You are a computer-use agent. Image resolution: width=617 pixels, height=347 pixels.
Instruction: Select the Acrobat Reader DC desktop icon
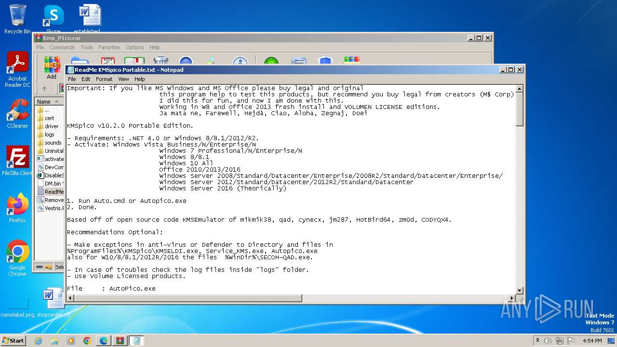pos(17,69)
